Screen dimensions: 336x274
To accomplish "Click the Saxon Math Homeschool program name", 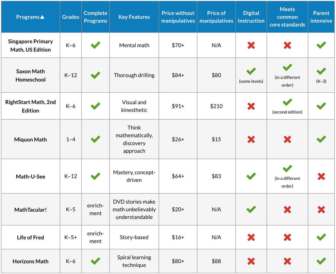I will click(x=30, y=75).
